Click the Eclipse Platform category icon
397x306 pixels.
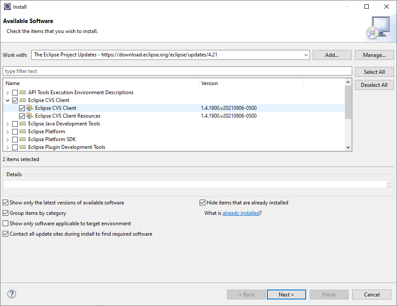[x=23, y=132]
